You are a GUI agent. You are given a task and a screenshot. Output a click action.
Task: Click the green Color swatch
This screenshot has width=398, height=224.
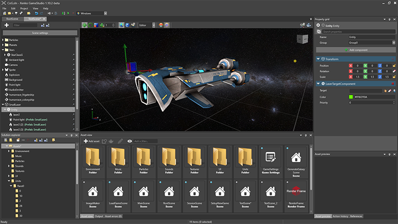(x=351, y=96)
